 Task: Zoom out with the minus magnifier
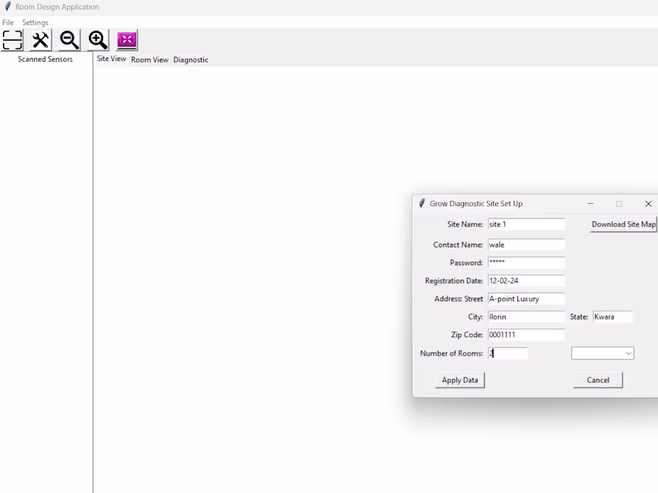[x=69, y=40]
